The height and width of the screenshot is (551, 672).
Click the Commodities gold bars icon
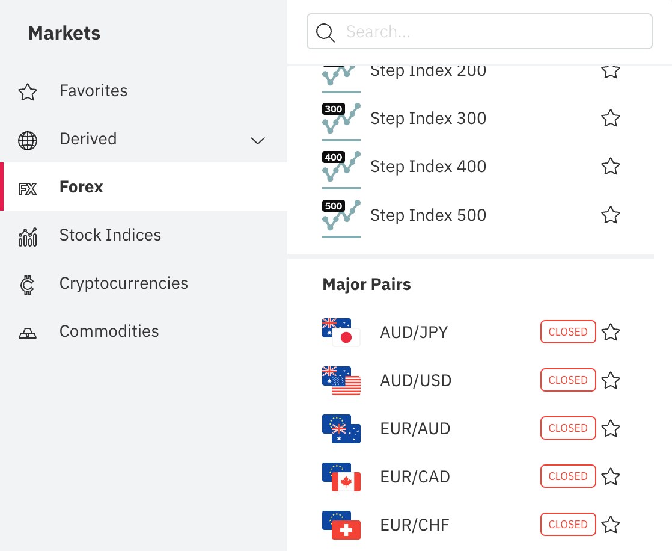point(28,331)
